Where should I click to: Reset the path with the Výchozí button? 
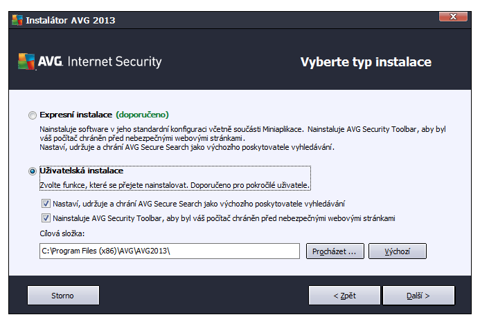397,251
